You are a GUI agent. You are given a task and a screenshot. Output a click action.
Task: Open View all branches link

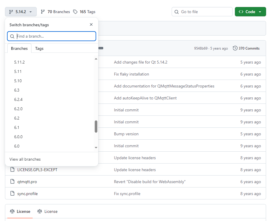[x=25, y=159]
